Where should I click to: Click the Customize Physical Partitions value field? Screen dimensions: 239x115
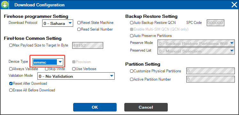(211, 71)
